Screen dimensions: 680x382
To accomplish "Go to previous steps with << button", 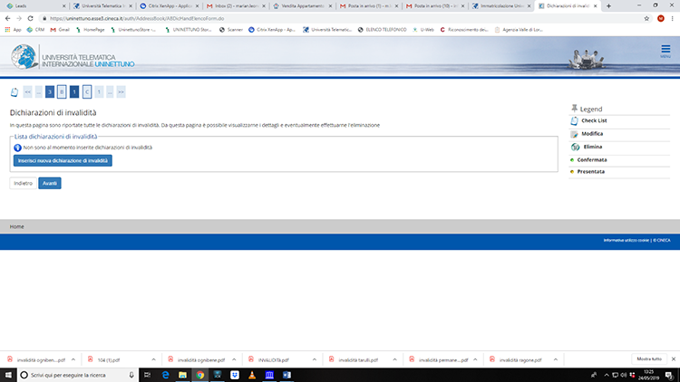I will [27, 91].
